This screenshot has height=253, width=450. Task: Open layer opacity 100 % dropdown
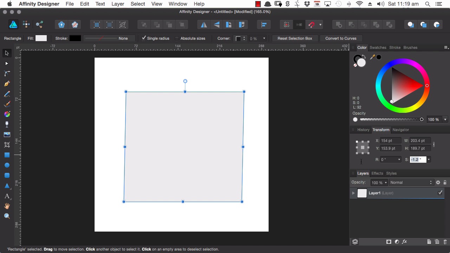pos(379,182)
